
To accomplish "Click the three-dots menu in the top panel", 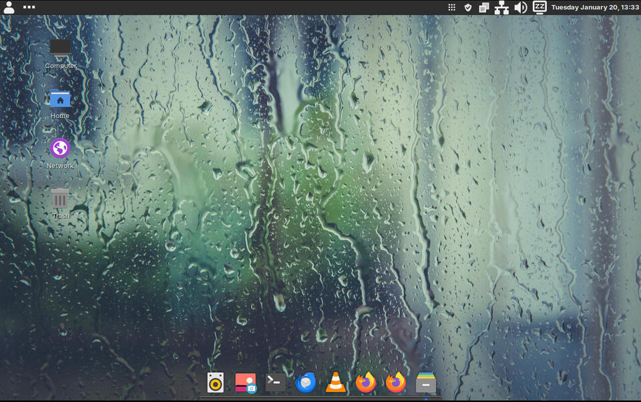I will pyautogui.click(x=29, y=7).
